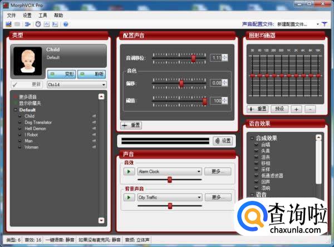Toggle the 低通滤波器 low-pass filter effect
334x247 pixels.
tap(257, 176)
